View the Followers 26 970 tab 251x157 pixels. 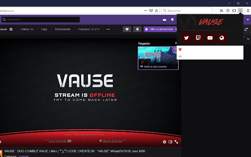pyautogui.click(x=89, y=29)
